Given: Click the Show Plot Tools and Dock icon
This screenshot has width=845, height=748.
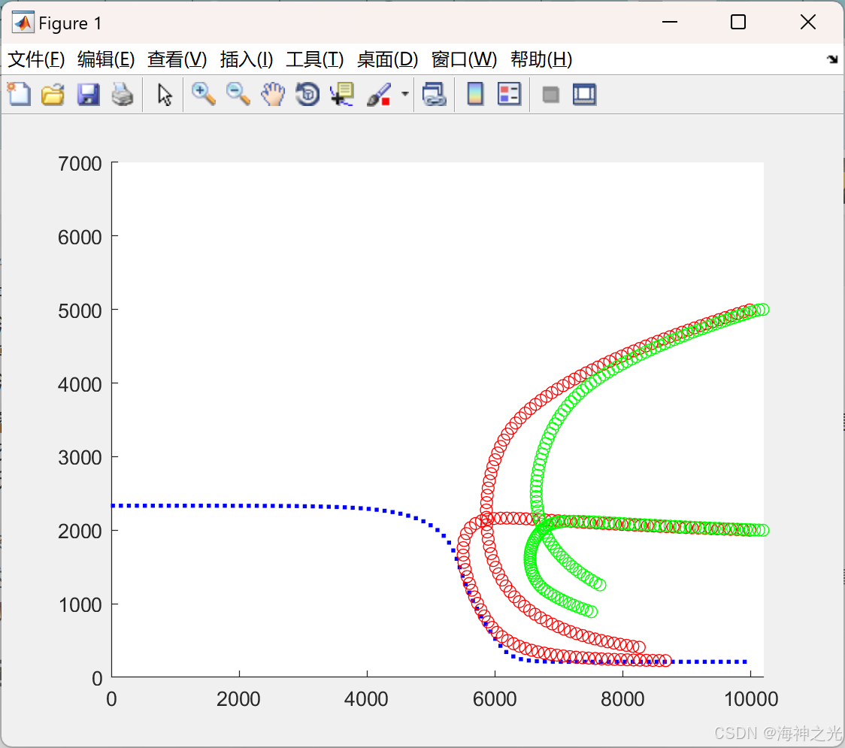Looking at the screenshot, I should tap(584, 94).
